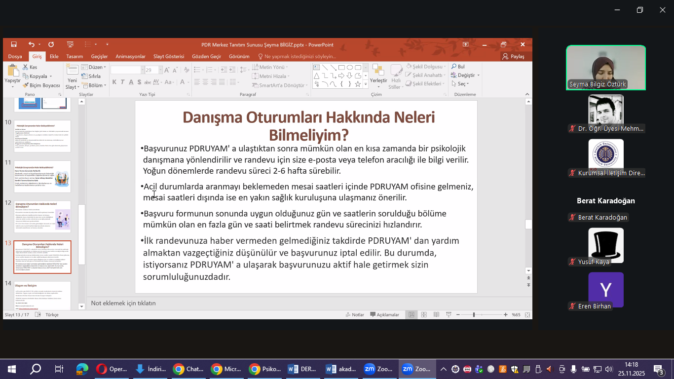This screenshot has width=674, height=379.
Task: Open the Tasarım ribbon tab
Action: (x=75, y=57)
